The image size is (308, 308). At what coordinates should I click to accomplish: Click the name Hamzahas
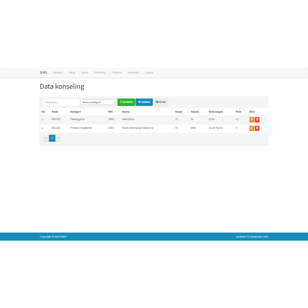[128, 119]
